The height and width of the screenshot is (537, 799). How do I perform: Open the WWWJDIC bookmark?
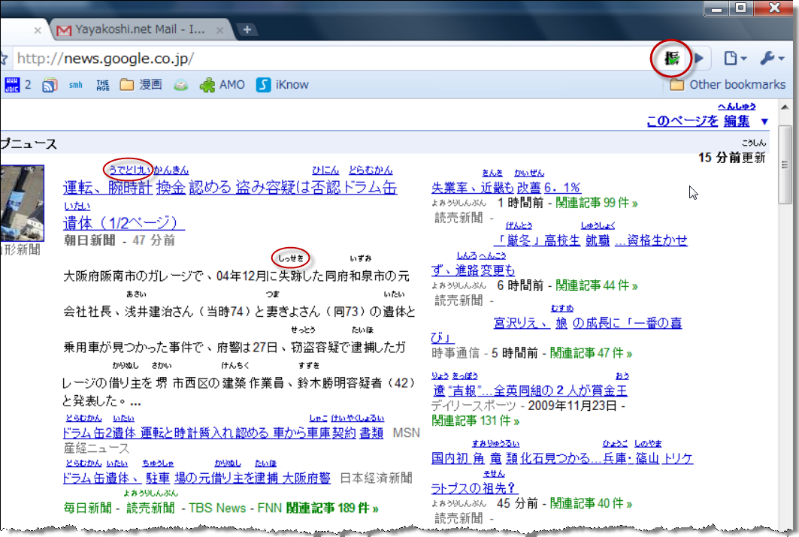(x=12, y=85)
